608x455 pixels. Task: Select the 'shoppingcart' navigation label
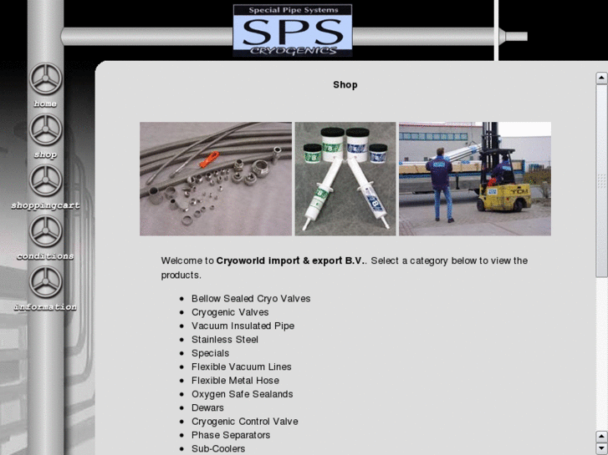pos(45,205)
